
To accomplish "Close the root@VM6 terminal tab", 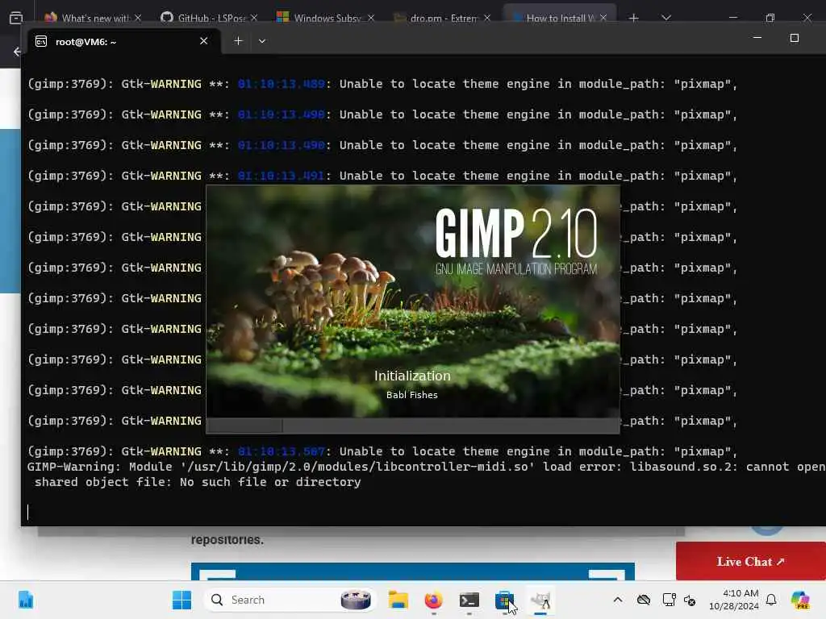I will pyautogui.click(x=203, y=41).
